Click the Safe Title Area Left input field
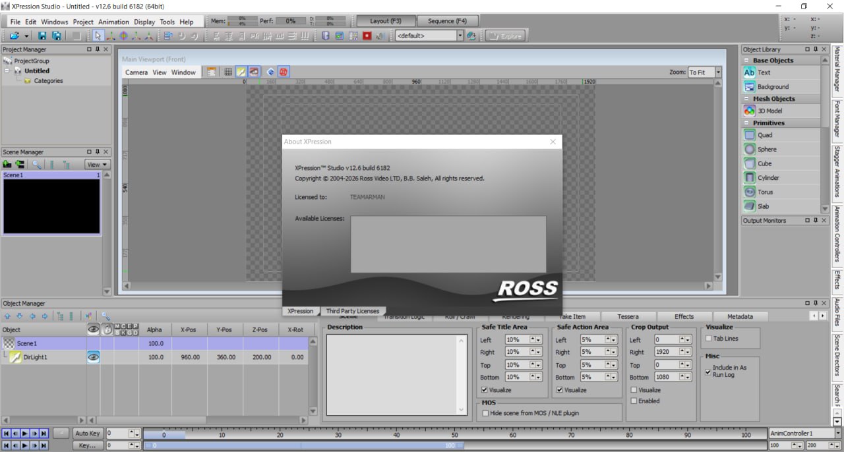 (x=517, y=340)
